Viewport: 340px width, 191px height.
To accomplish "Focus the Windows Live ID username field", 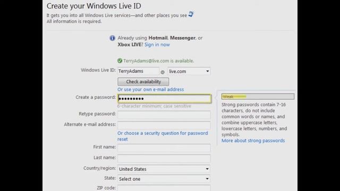I will 138,71.
